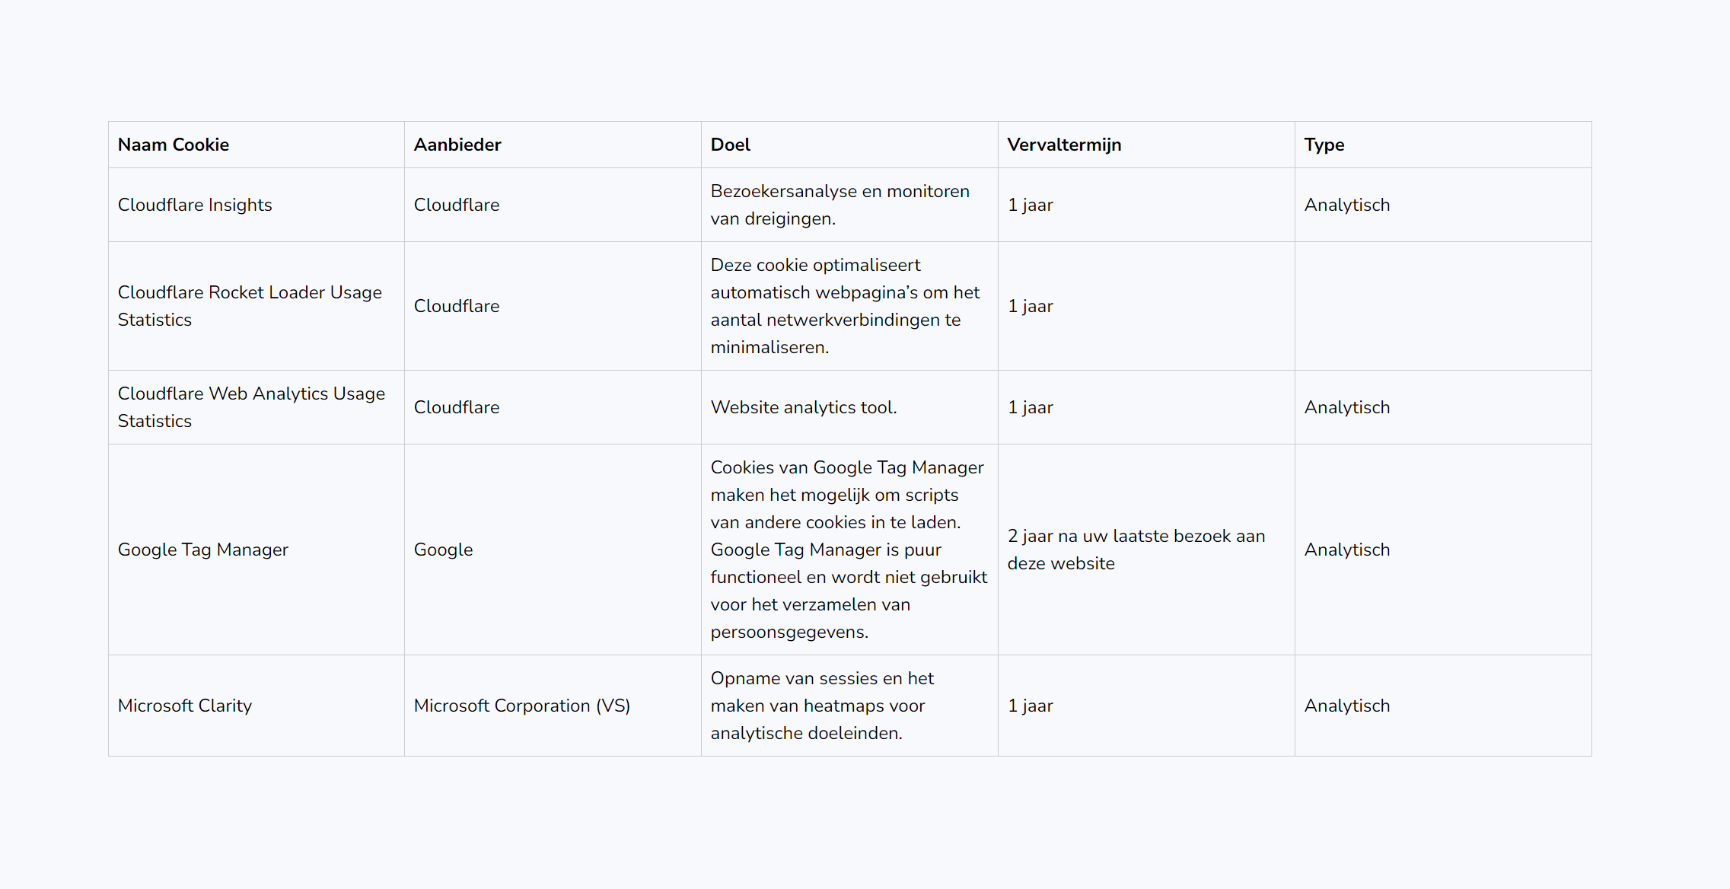Select Cloudflare Web Analytics Usage Statistics cell

pos(256,407)
